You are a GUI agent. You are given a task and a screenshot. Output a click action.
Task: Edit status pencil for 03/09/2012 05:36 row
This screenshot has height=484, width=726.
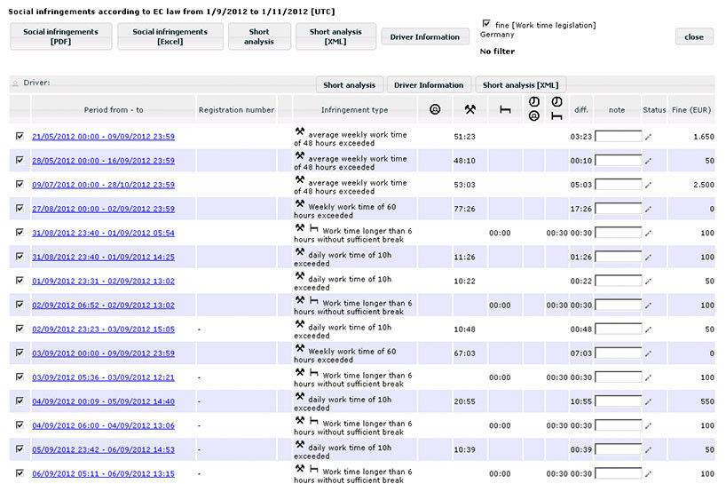tap(648, 377)
